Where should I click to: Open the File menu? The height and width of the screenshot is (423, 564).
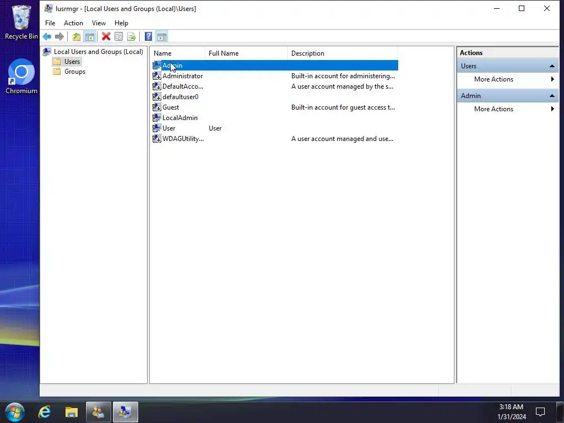pyautogui.click(x=50, y=23)
